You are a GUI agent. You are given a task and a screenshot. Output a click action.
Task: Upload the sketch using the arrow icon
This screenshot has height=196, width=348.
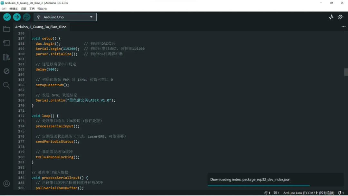click(x=17, y=17)
